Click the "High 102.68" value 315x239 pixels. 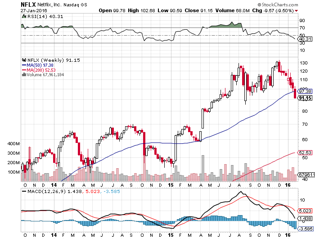click(x=141, y=10)
